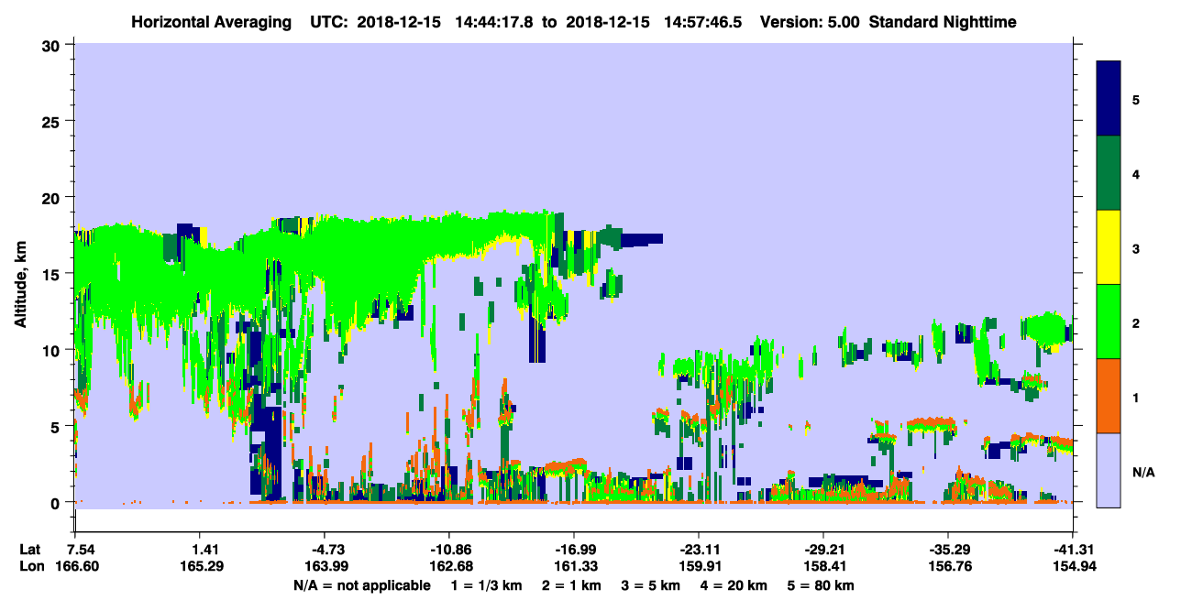Click the longitude value 156.76
Screen dimensions: 1192x611
pos(948,566)
